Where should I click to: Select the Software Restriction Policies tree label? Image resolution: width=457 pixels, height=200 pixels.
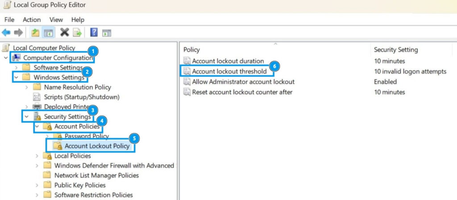pyautogui.click(x=94, y=195)
